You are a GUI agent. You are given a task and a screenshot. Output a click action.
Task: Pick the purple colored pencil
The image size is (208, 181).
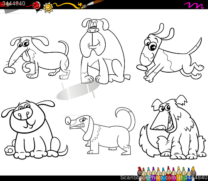point(154,174)
